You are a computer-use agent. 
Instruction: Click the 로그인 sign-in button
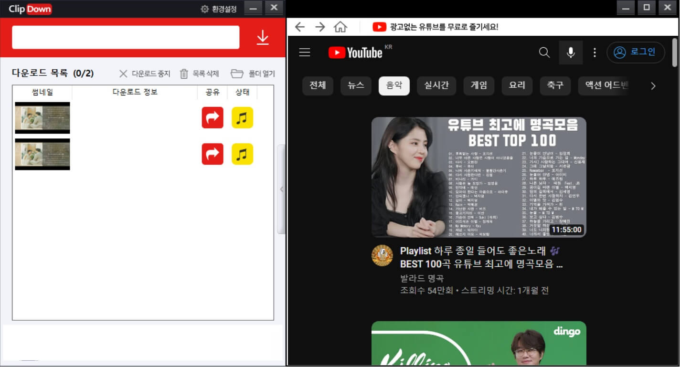(x=636, y=52)
